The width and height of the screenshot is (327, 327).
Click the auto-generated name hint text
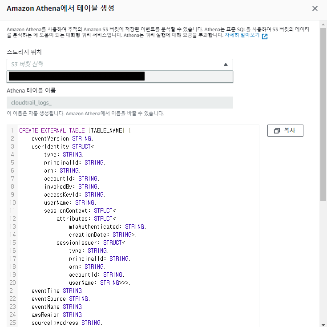(x=85, y=113)
